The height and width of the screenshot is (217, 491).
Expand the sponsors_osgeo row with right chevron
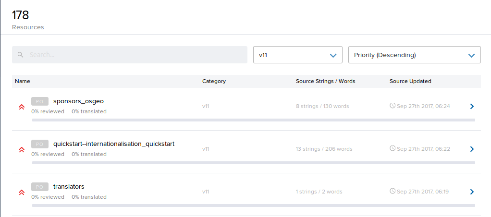(472, 106)
